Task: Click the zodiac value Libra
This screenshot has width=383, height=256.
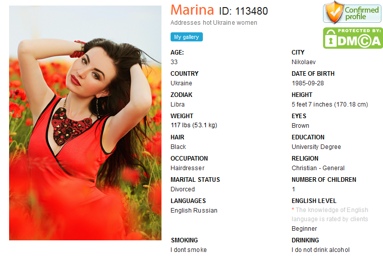Action: coord(178,105)
